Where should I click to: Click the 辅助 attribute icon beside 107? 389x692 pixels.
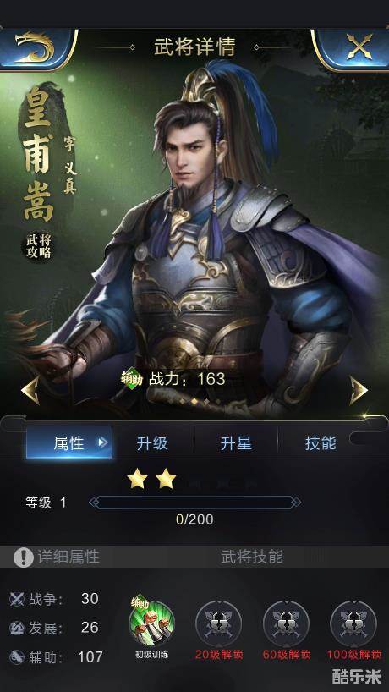pos(17,657)
